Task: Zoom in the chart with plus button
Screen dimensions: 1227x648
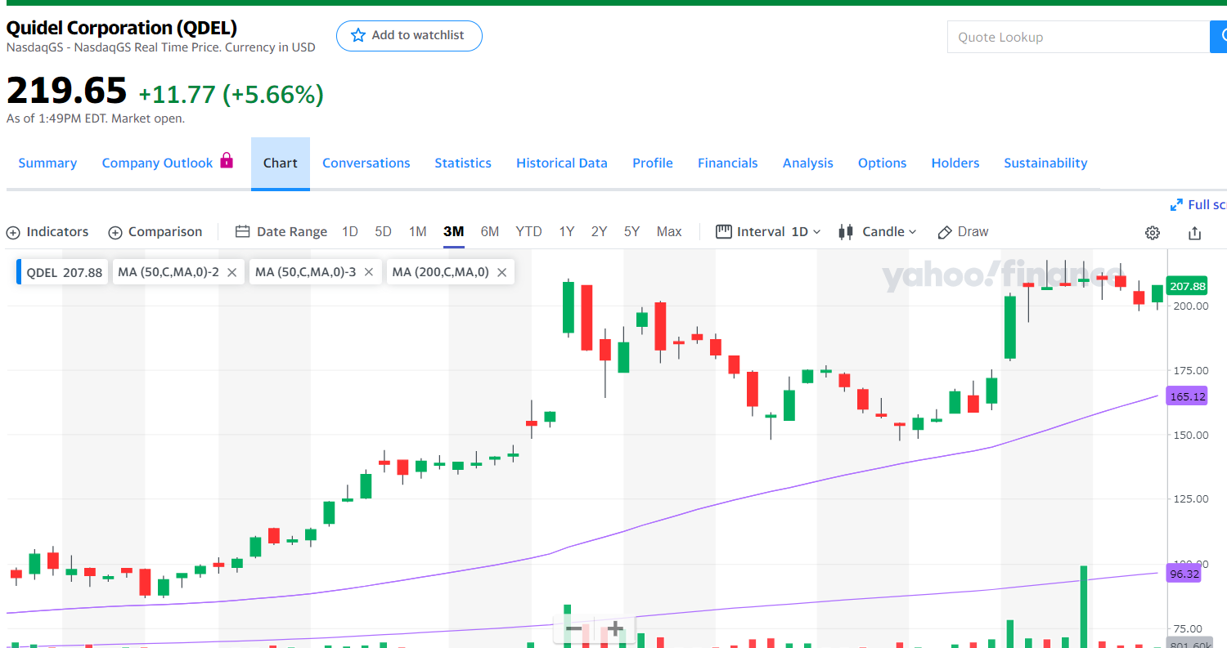Action: [615, 628]
